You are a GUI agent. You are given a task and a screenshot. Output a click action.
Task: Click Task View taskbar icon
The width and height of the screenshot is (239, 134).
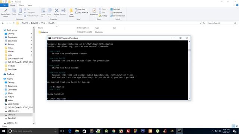[62, 131]
